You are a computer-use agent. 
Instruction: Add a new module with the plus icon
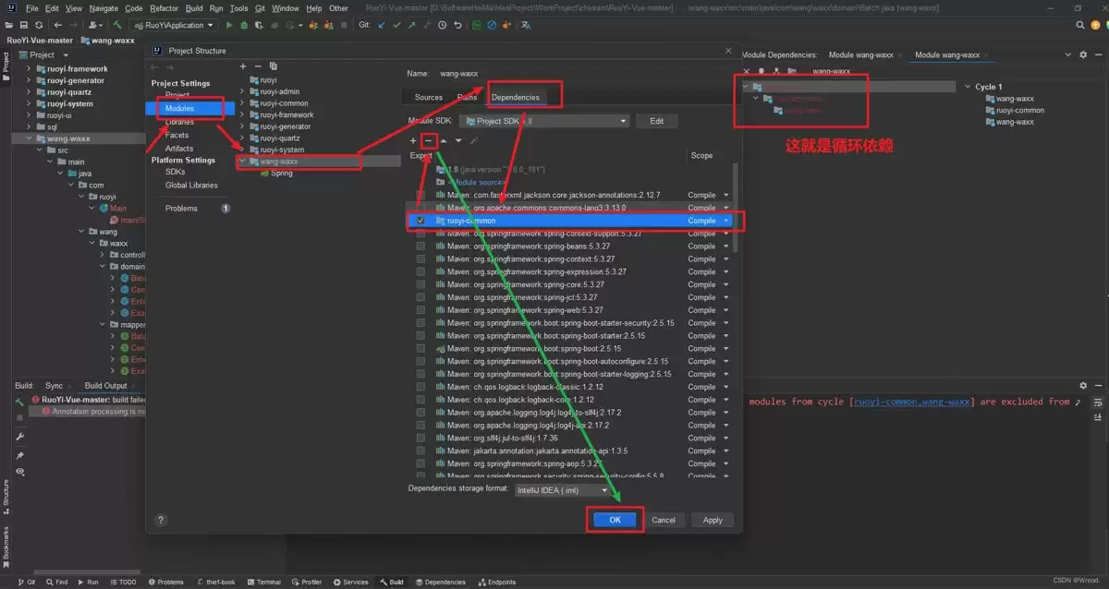[x=243, y=66]
